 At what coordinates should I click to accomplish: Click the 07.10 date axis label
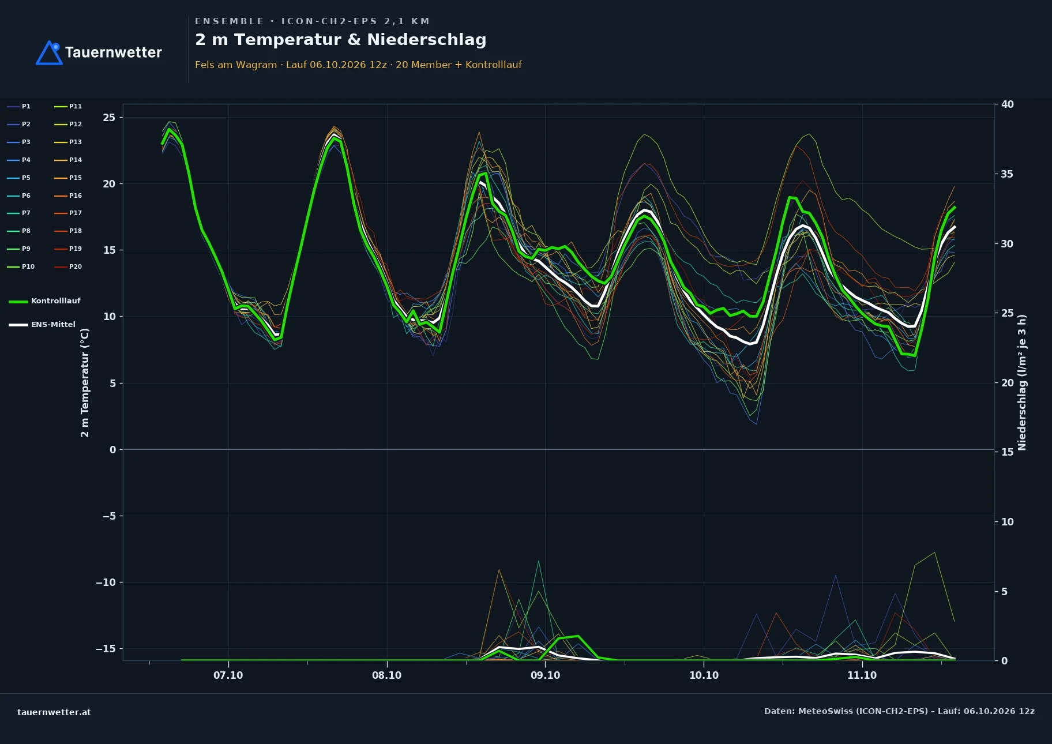[x=228, y=675]
